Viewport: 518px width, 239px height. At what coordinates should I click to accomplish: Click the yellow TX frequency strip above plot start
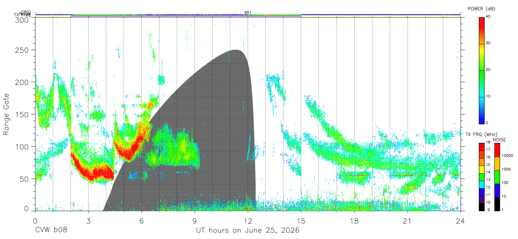[53, 16]
